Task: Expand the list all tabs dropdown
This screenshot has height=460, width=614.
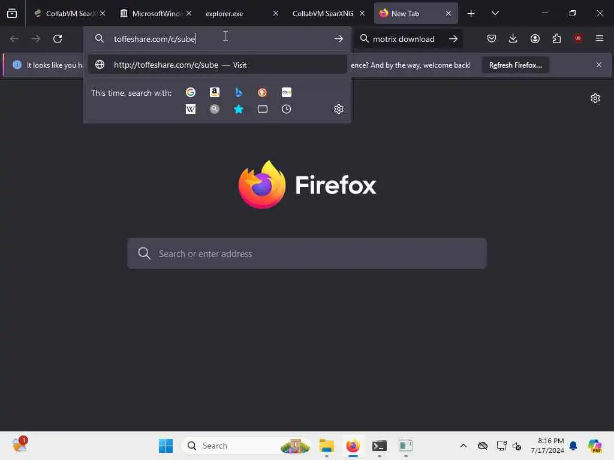Action: coord(495,14)
